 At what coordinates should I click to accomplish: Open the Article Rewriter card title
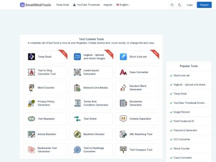pos(47,134)
